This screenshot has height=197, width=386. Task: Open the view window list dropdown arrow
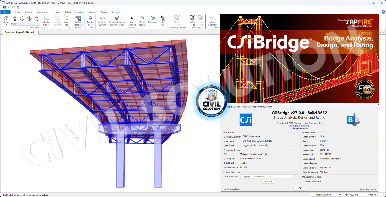coord(380,32)
